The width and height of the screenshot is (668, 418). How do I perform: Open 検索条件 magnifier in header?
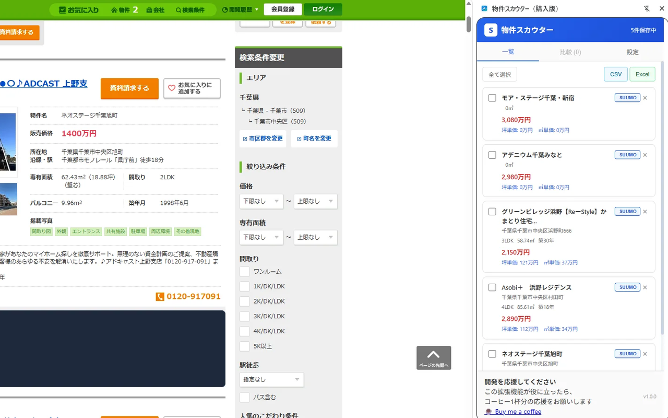click(190, 10)
